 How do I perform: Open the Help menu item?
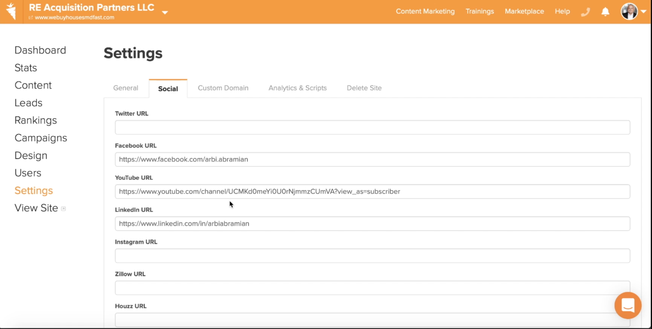pyautogui.click(x=562, y=11)
